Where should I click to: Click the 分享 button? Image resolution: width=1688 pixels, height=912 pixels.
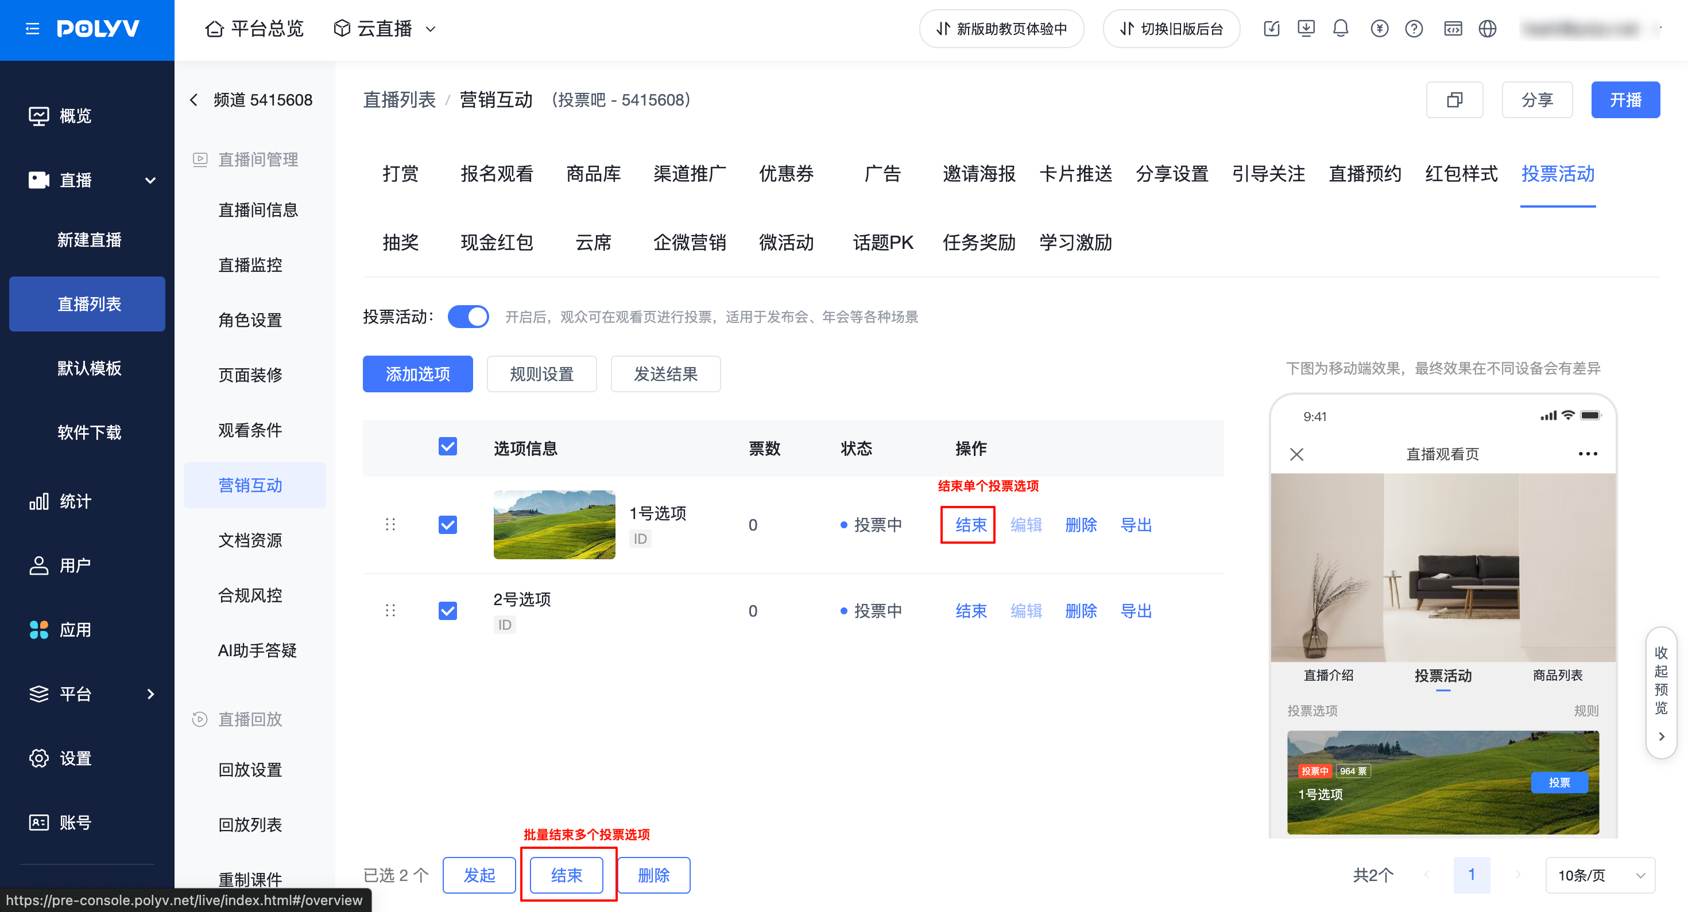pos(1536,99)
